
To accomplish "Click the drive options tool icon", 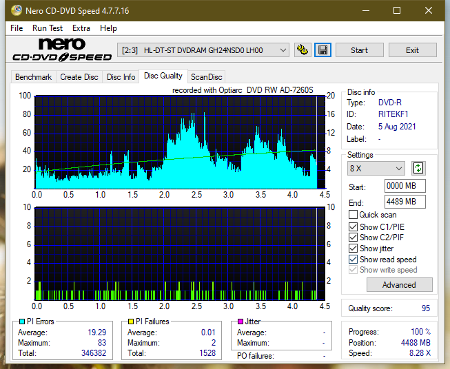I will (x=303, y=50).
